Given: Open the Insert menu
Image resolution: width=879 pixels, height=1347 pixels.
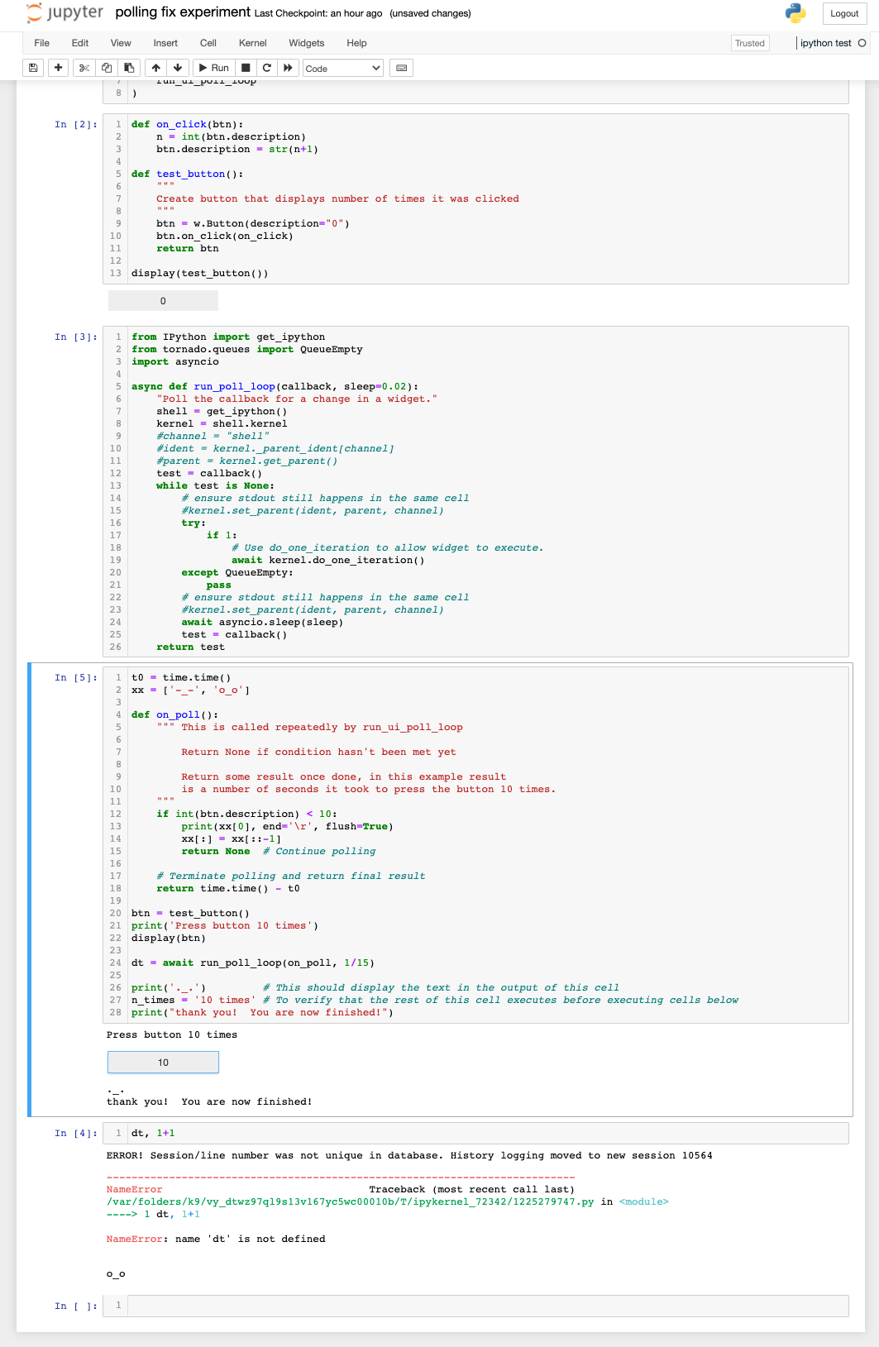Looking at the screenshot, I should point(165,43).
